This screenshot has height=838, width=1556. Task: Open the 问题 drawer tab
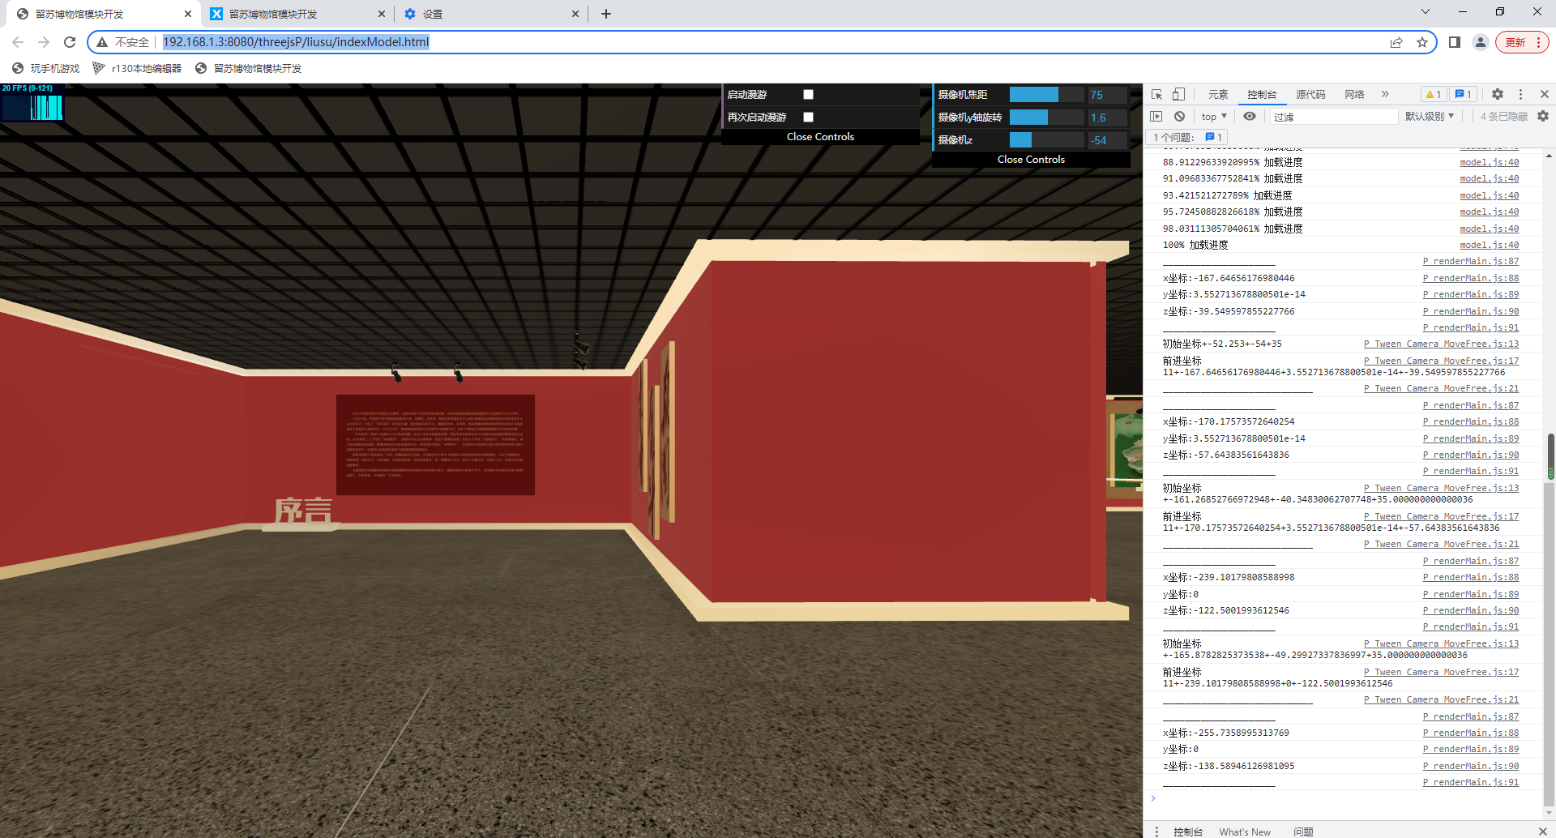[1303, 832]
